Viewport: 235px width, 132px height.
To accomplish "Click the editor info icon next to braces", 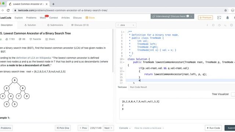I will pyautogui.click(x=207, y=25).
